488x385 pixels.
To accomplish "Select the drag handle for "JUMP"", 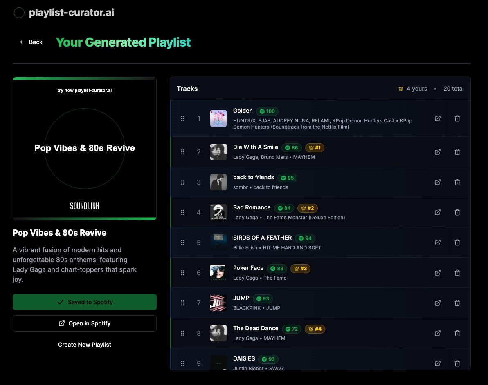I will click(182, 303).
